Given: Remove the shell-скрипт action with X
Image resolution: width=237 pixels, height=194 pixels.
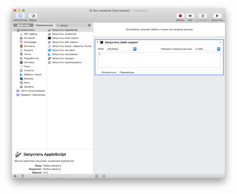Looking at the screenshot, I should pyautogui.click(x=221, y=42).
